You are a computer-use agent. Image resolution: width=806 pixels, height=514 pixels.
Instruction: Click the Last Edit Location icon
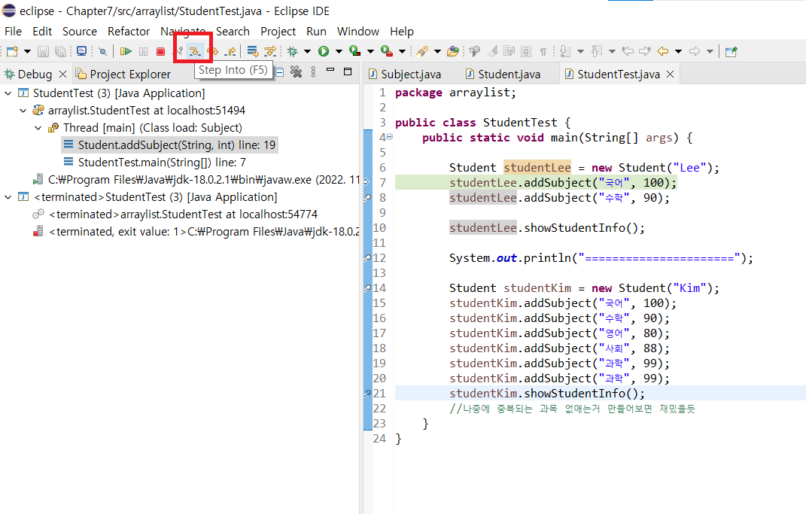(628, 51)
